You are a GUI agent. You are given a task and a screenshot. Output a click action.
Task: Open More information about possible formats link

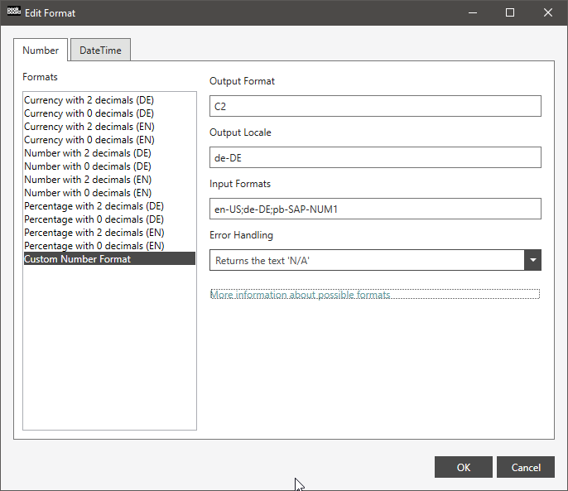pos(300,294)
